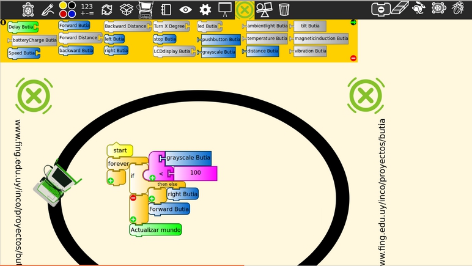This screenshot has width=472, height=266.
Task: Open the Blocks palette box icon
Action: pyautogui.click(x=127, y=10)
